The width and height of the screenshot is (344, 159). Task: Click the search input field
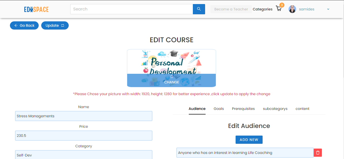pyautogui.click(x=132, y=9)
